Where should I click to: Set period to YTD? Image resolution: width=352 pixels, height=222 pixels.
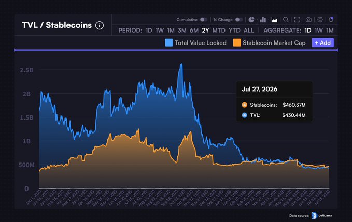pos(235,31)
